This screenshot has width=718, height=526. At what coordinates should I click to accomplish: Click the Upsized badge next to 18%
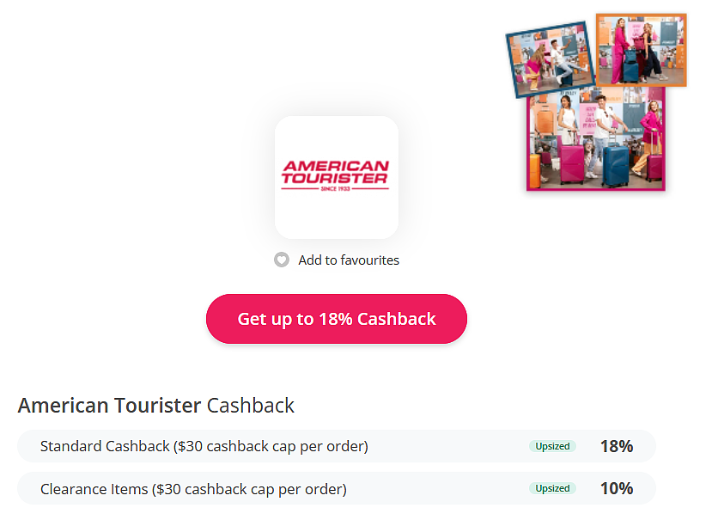coord(553,446)
